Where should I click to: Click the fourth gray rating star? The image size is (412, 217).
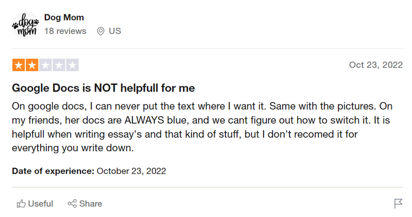pos(59,65)
